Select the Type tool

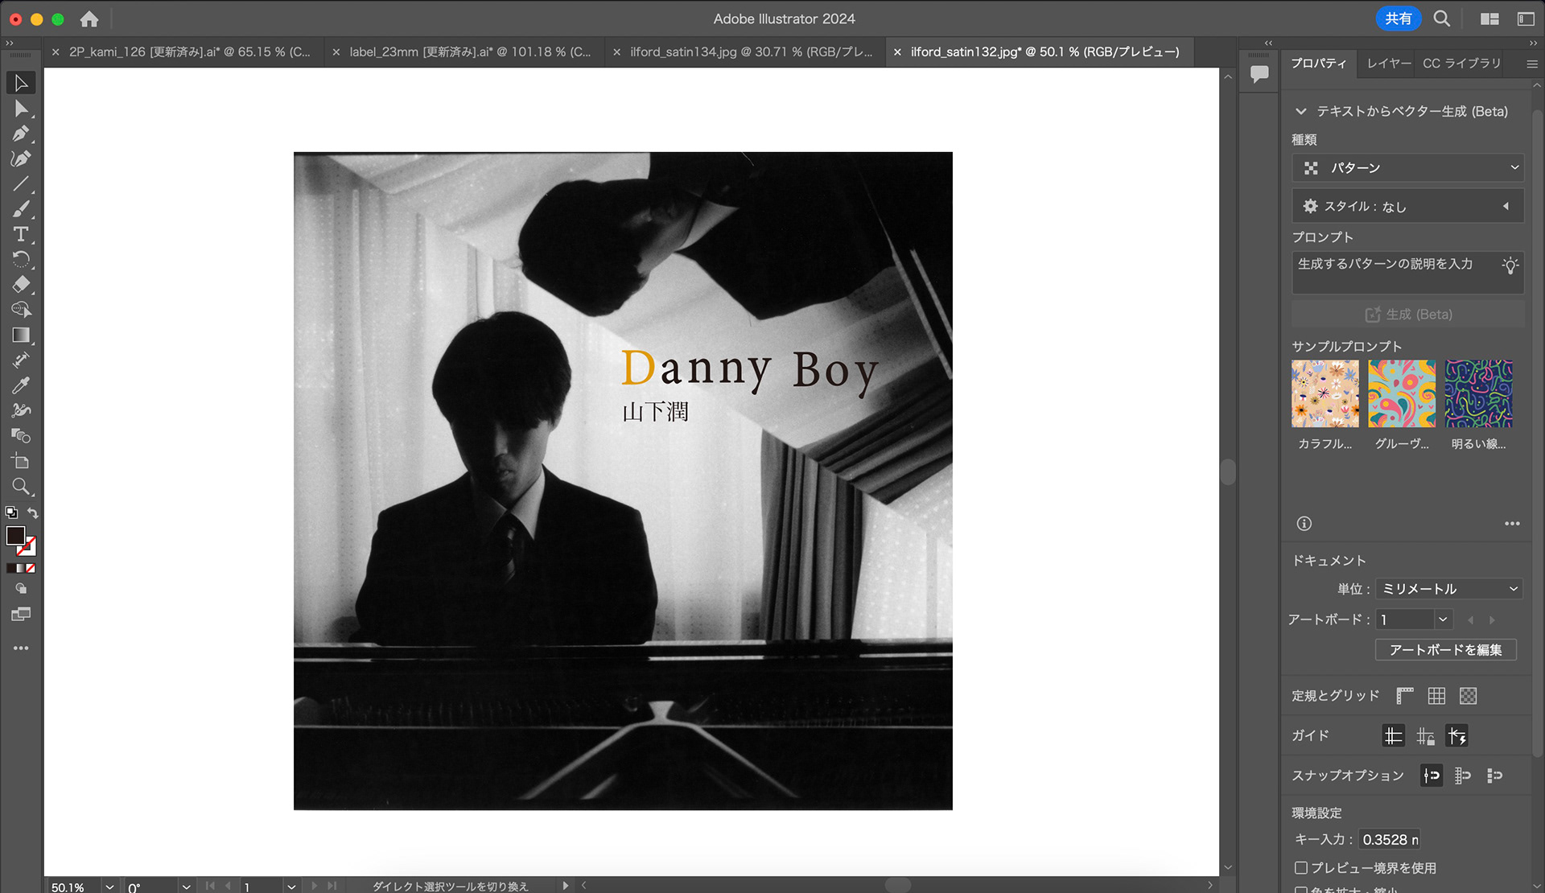click(x=21, y=234)
